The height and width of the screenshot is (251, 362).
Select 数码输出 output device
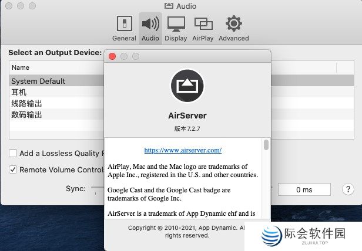[26, 114]
